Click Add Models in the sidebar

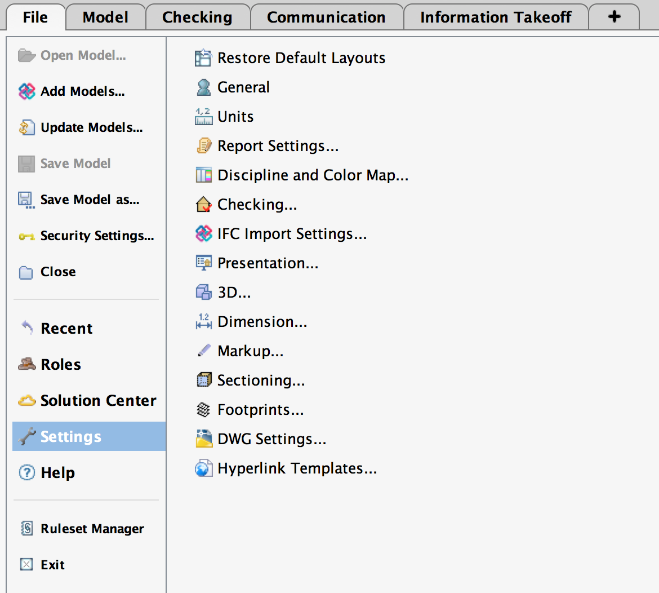[x=82, y=91]
